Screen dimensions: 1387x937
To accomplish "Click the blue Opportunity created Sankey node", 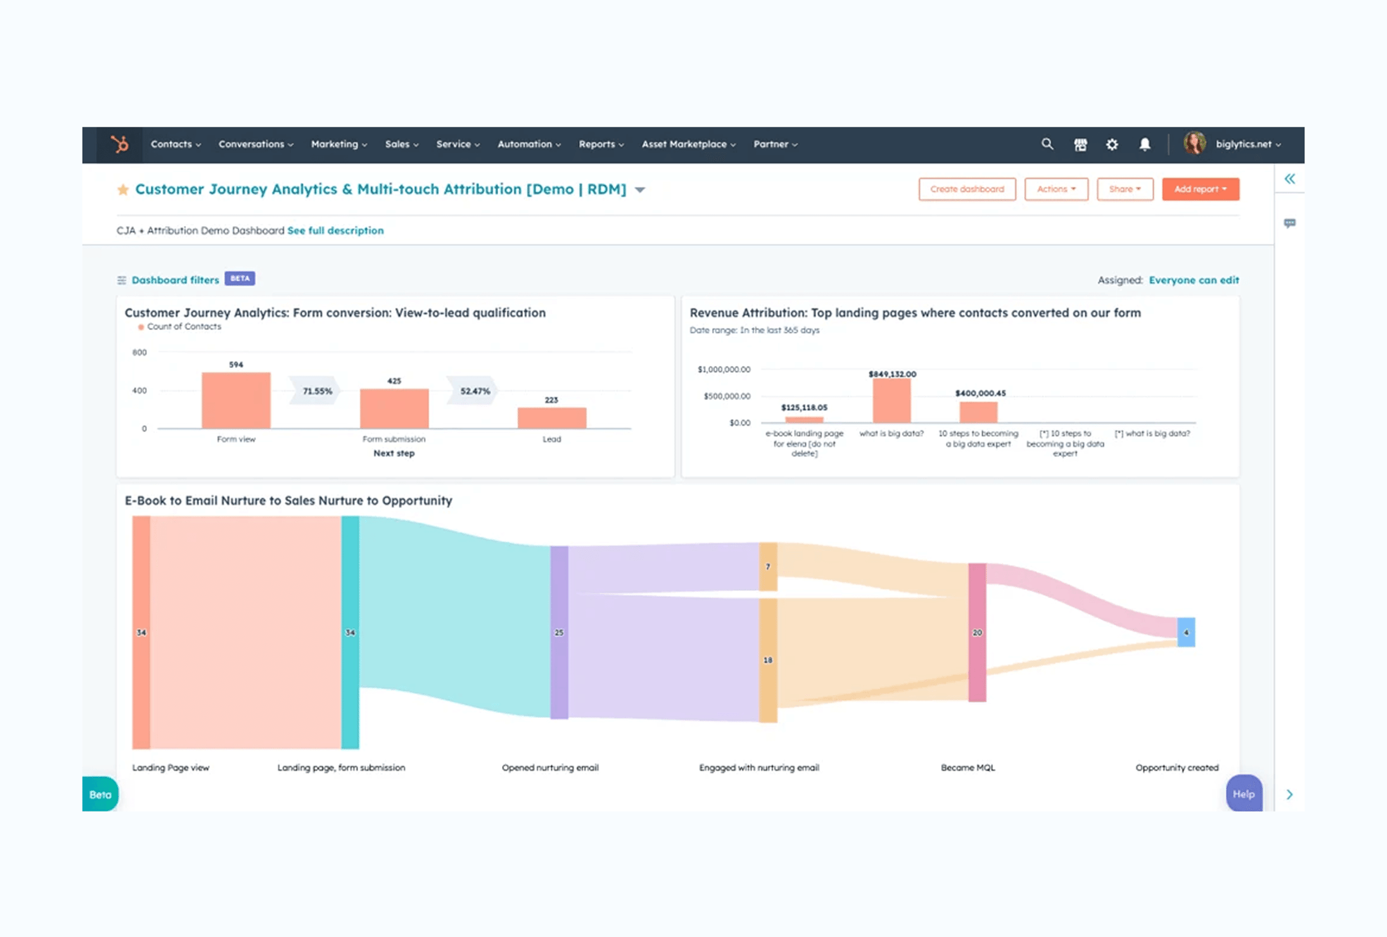I will (x=1186, y=632).
